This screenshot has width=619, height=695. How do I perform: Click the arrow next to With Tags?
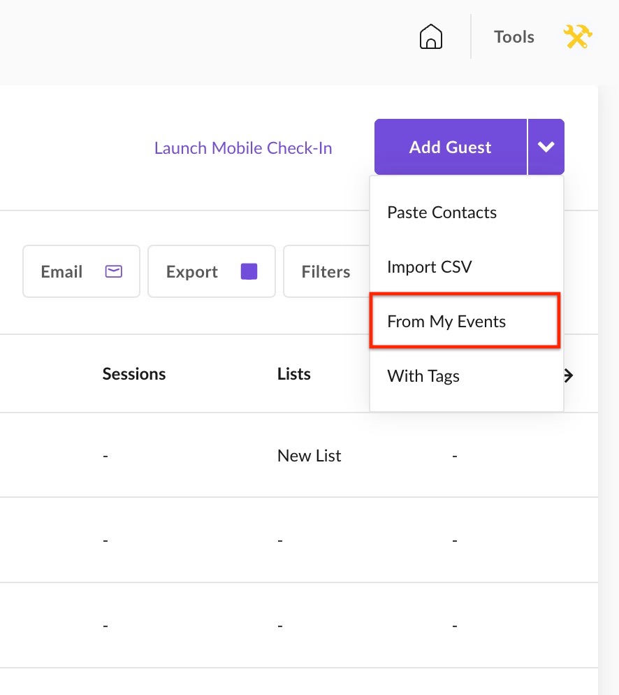tap(569, 376)
